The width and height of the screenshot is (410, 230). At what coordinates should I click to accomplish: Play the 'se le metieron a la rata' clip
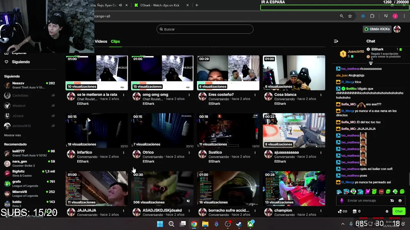[97, 73]
